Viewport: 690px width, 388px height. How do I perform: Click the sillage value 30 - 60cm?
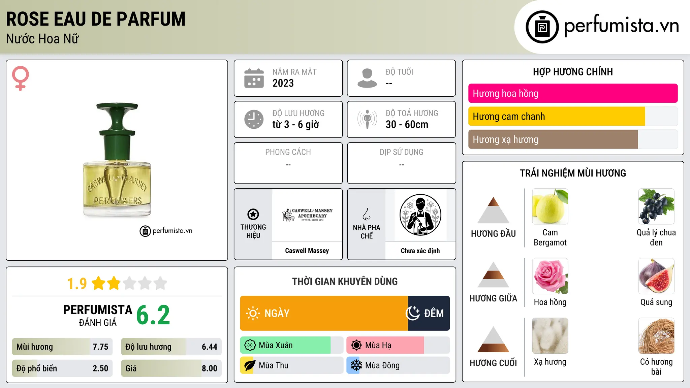[x=407, y=125]
